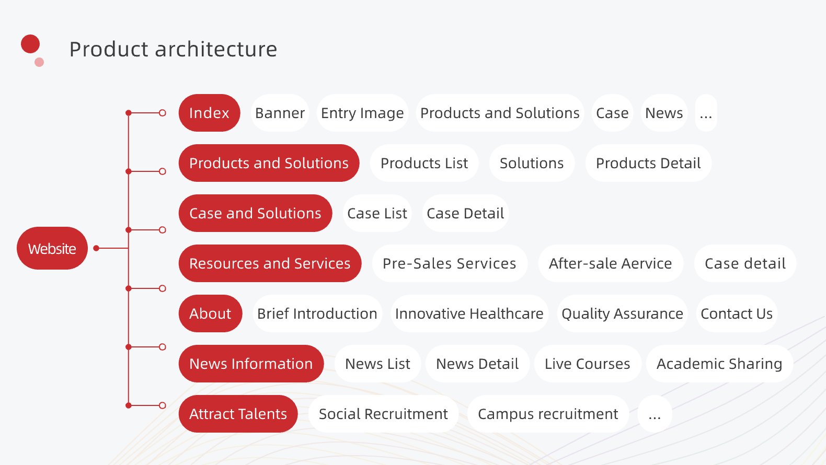Open the Live Courses pill
Viewport: 826px width, 465px height.
pyautogui.click(x=587, y=364)
